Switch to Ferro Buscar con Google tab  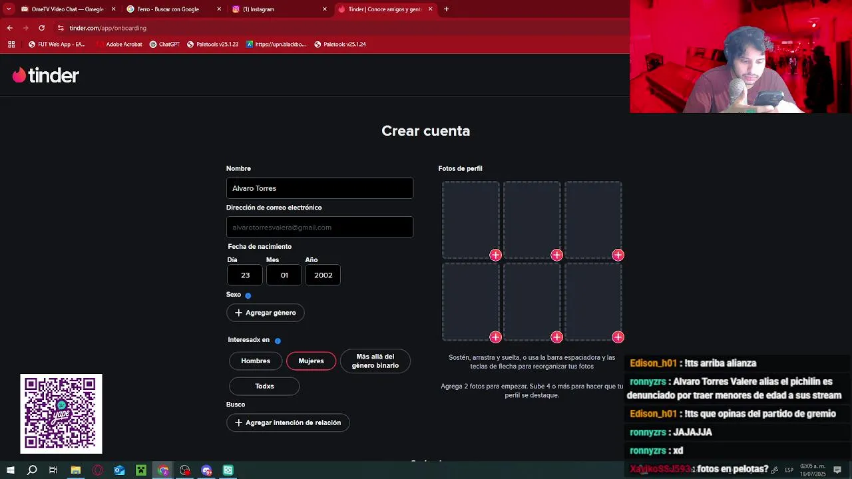point(173,9)
